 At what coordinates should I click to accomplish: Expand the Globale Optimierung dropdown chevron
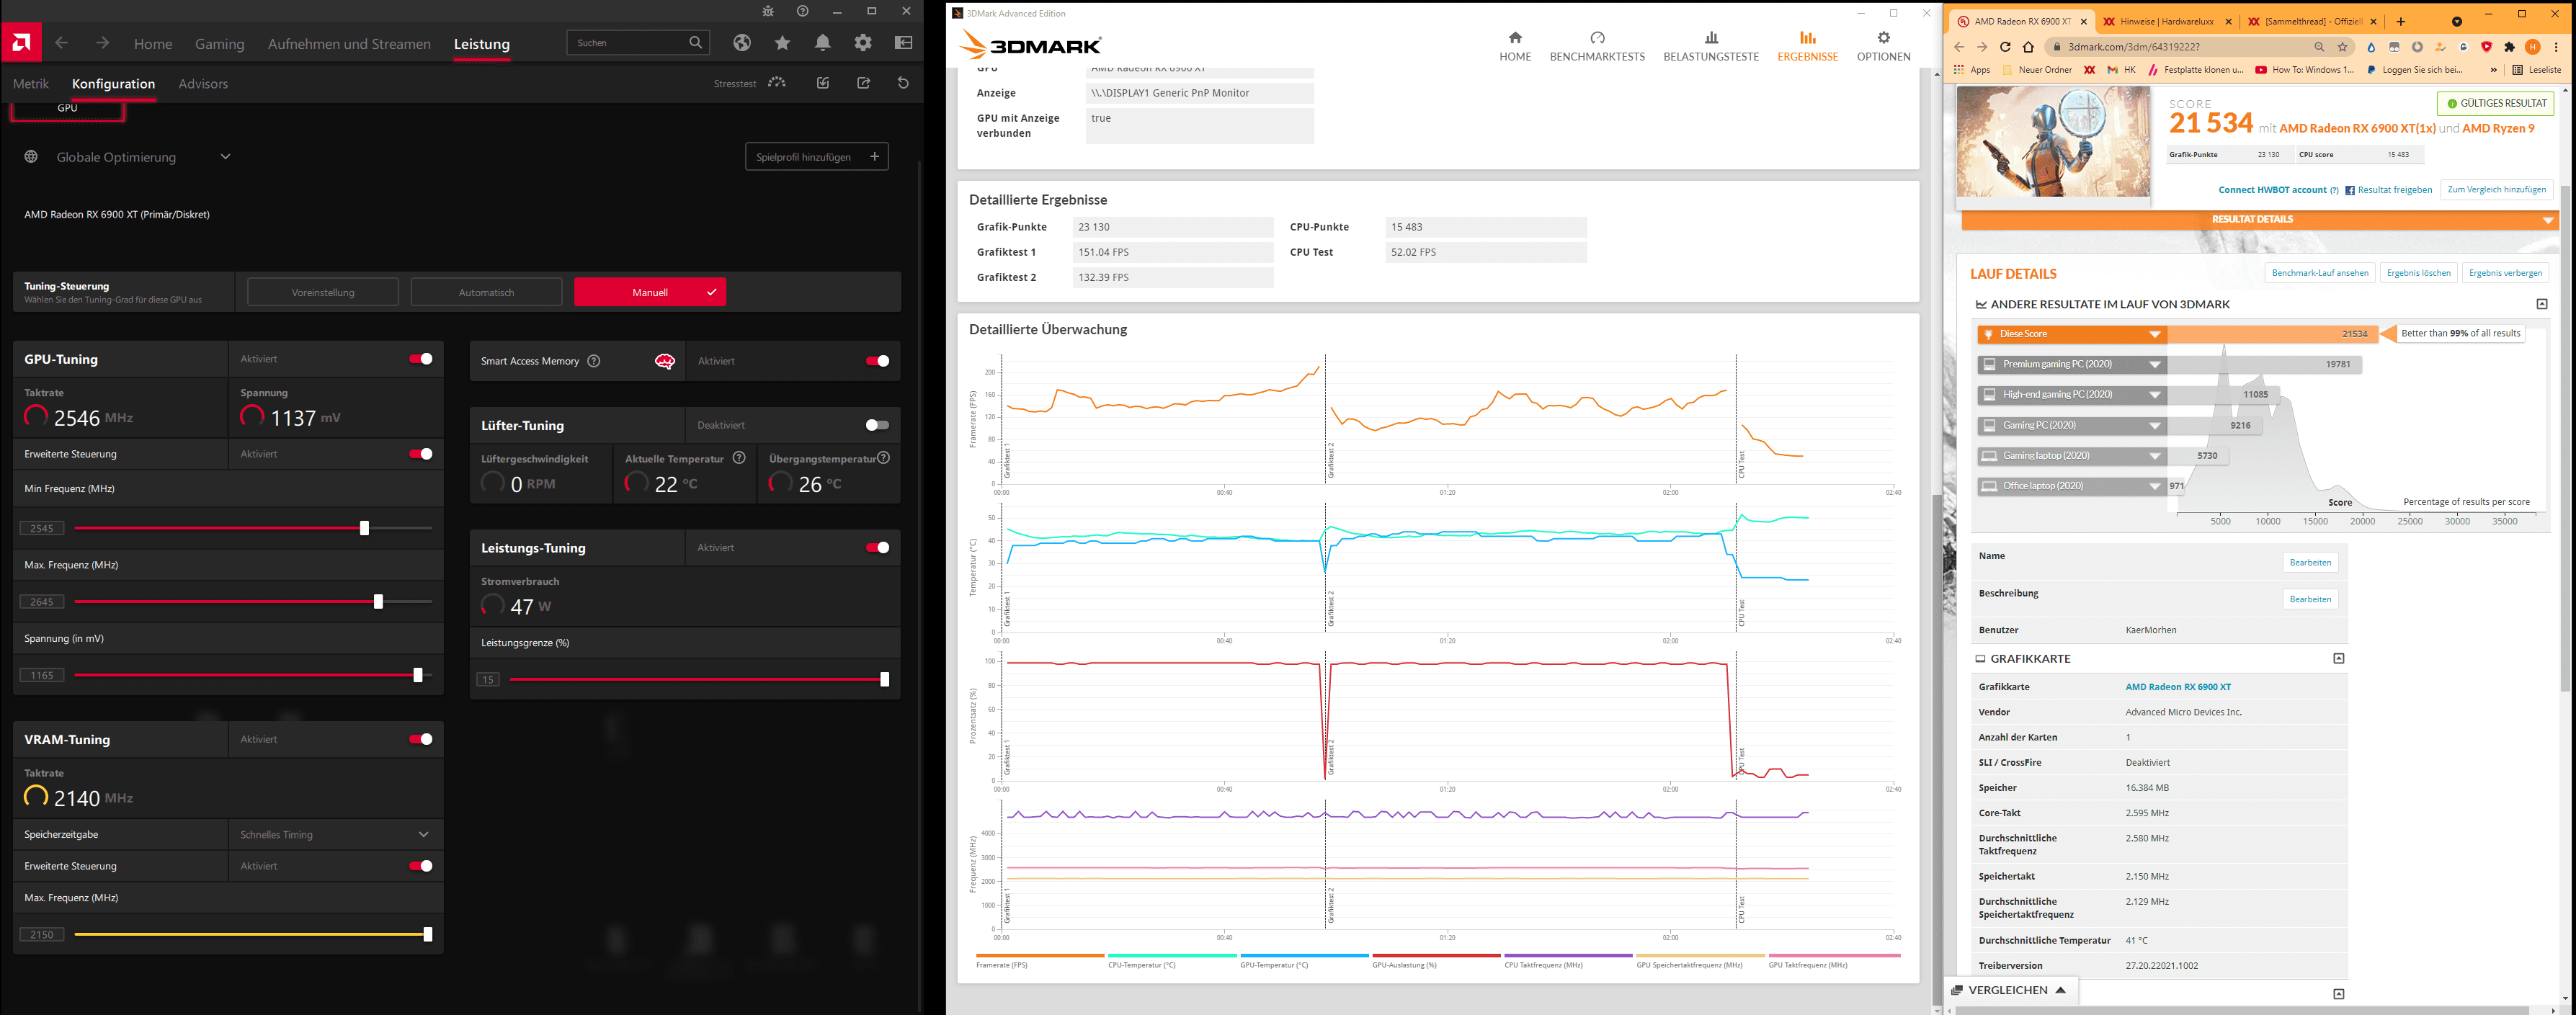click(225, 157)
